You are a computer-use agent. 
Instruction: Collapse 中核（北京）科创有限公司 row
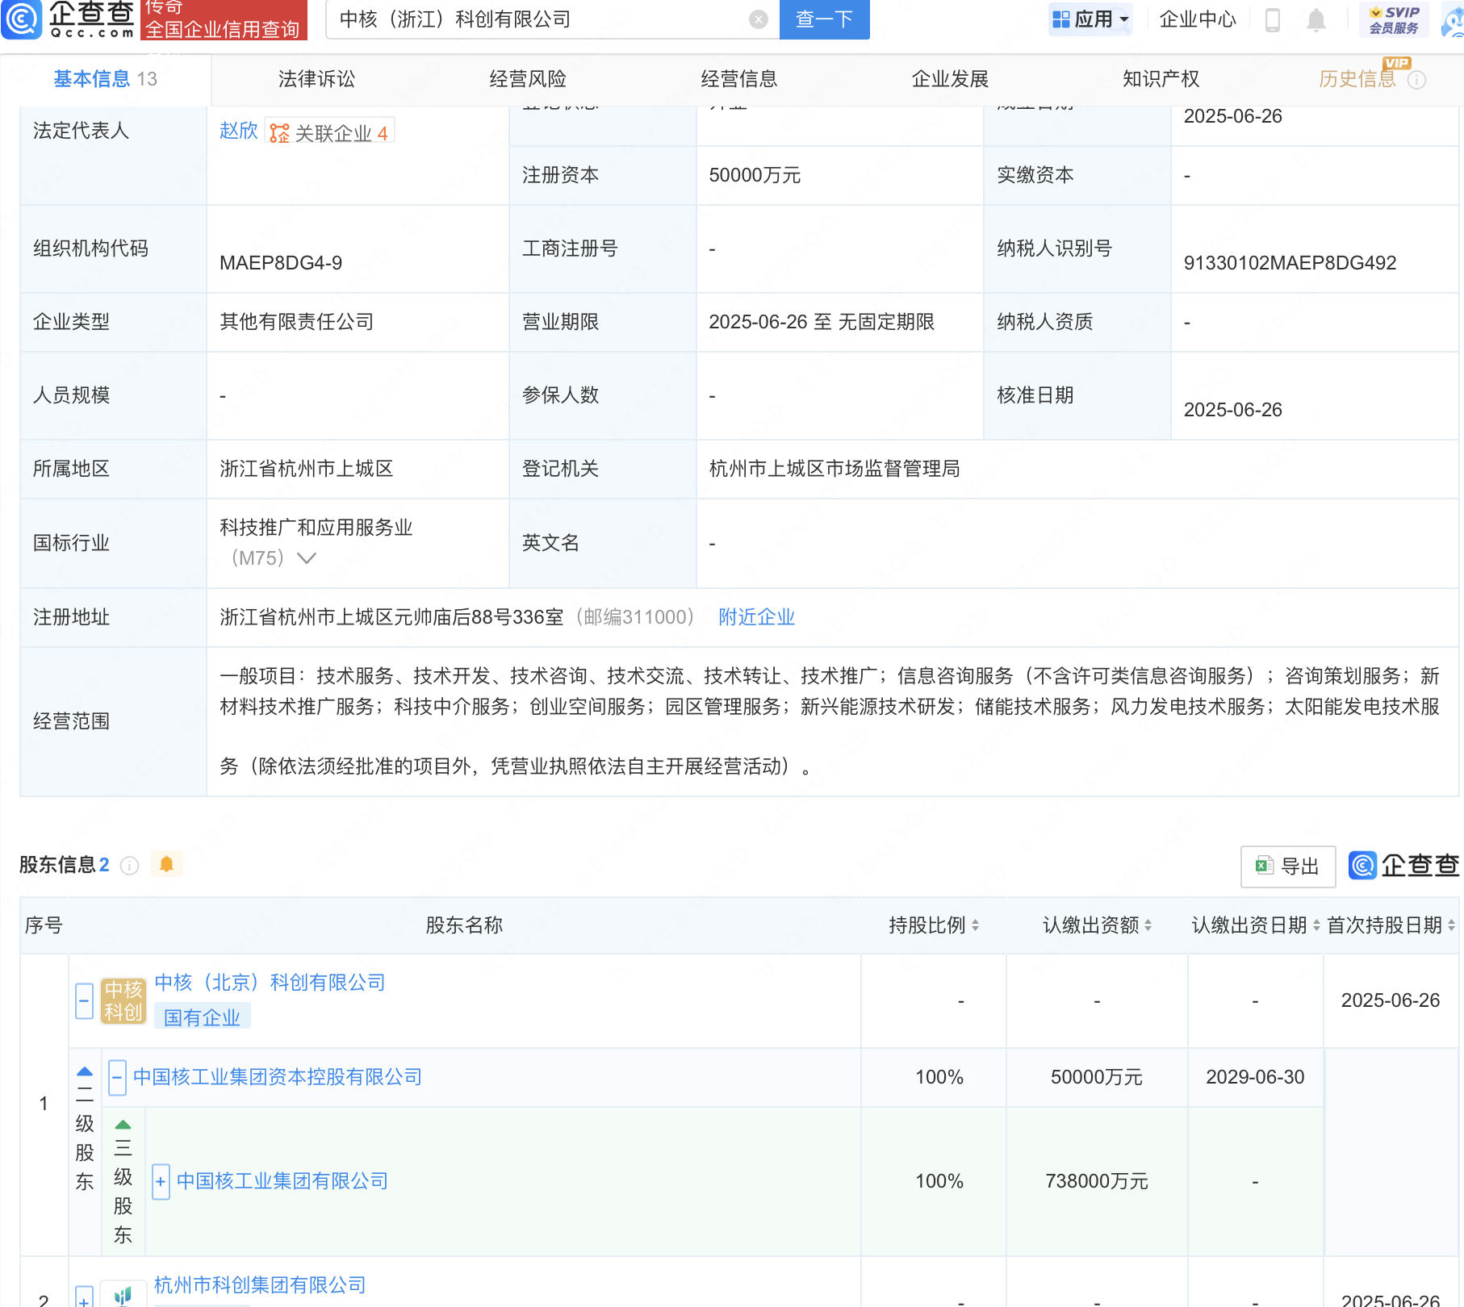[85, 1001]
